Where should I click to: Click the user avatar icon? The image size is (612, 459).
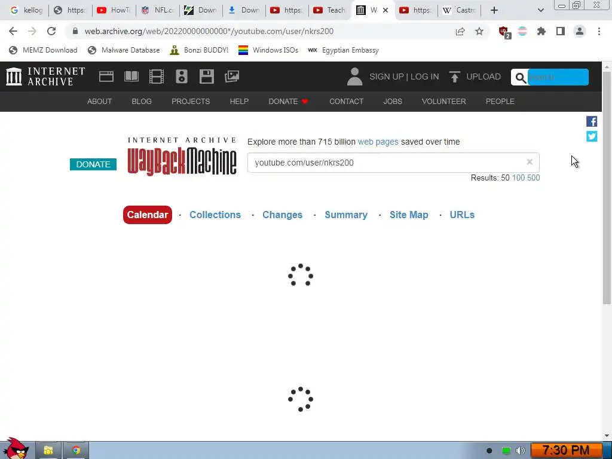click(x=354, y=76)
